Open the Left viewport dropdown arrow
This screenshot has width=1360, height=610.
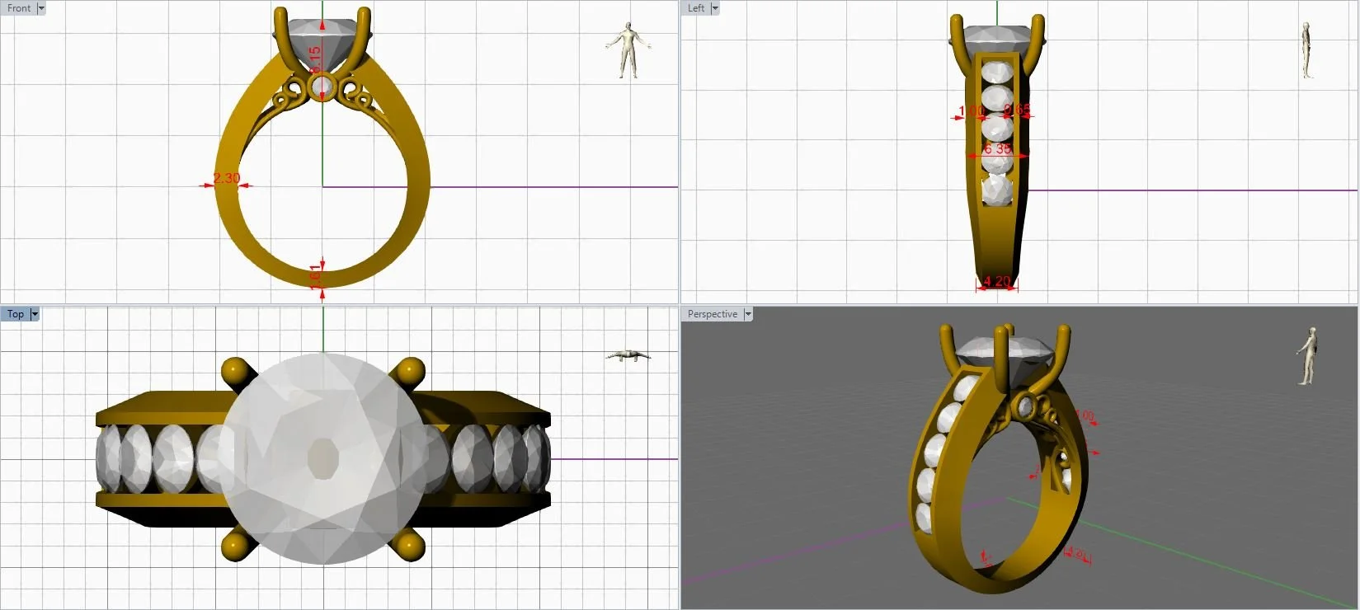pos(715,8)
